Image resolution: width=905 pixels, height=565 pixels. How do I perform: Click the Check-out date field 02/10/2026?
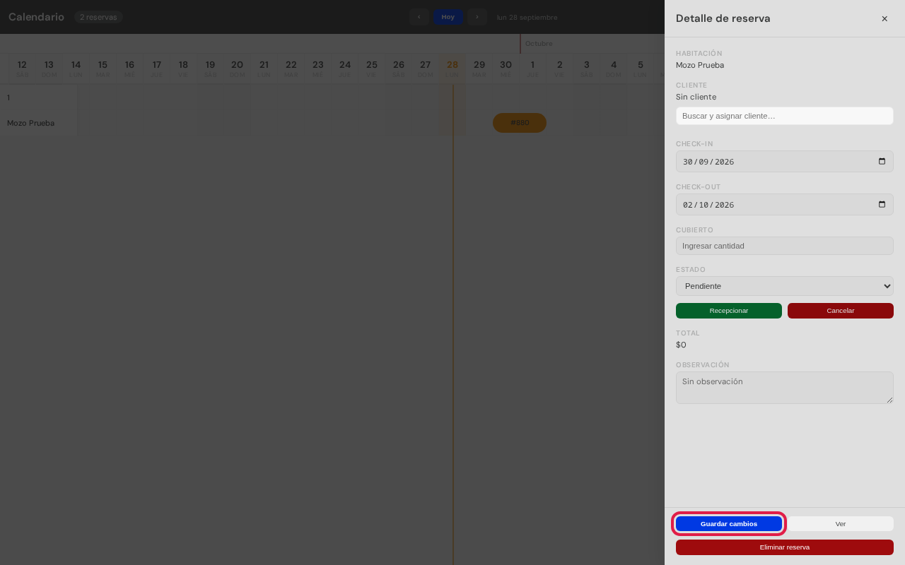[x=785, y=204]
